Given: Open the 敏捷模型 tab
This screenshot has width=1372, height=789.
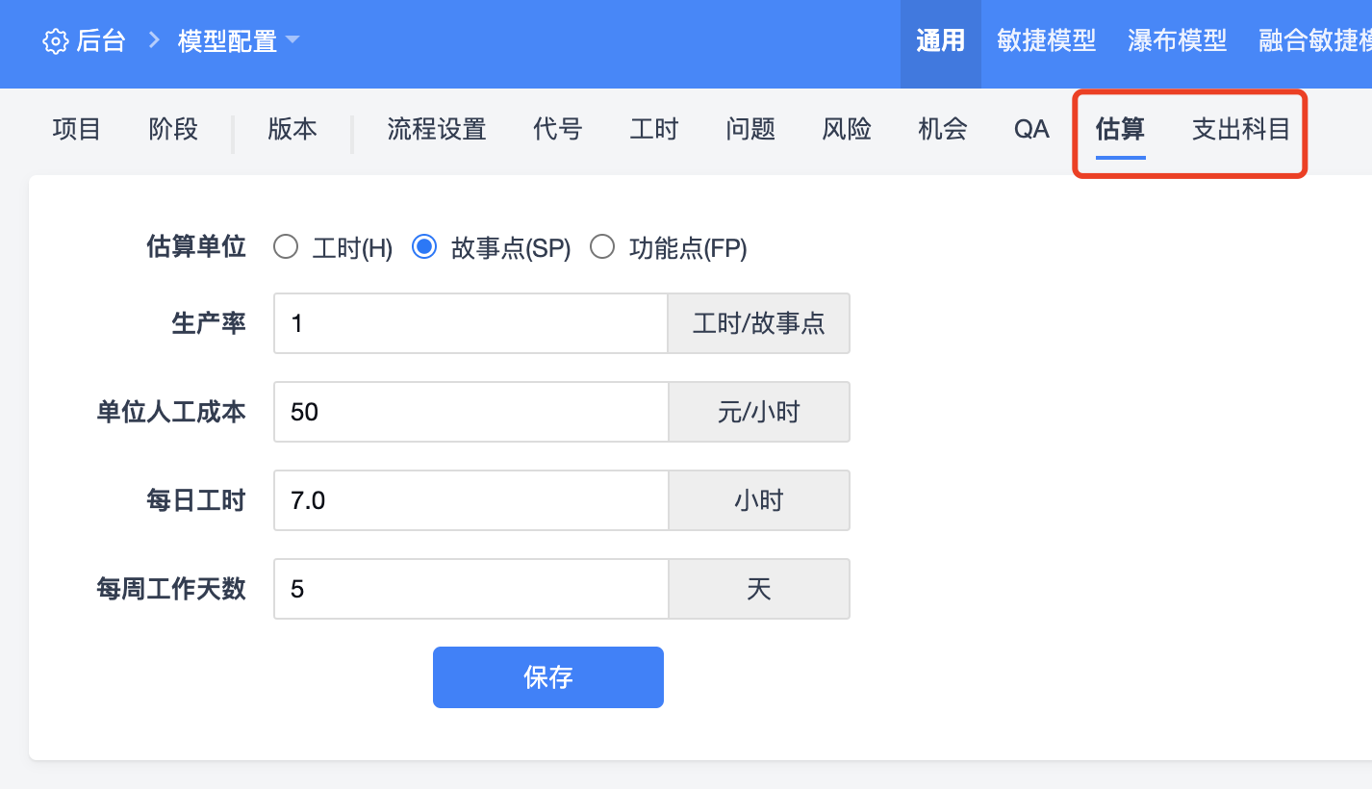Looking at the screenshot, I should [1047, 41].
